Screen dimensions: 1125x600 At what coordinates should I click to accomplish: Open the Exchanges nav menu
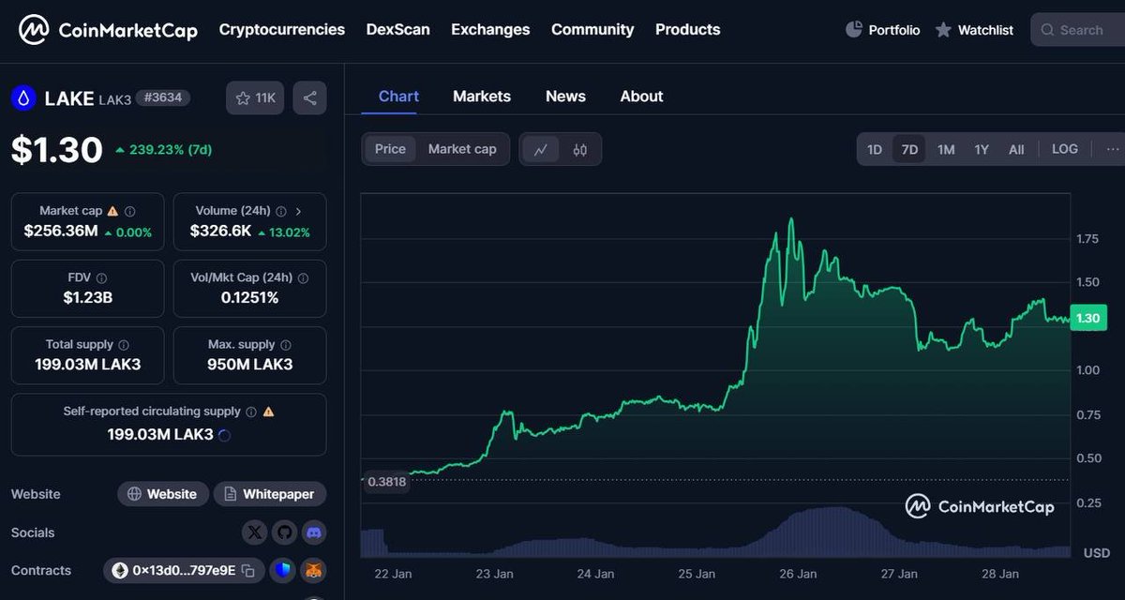pos(490,29)
